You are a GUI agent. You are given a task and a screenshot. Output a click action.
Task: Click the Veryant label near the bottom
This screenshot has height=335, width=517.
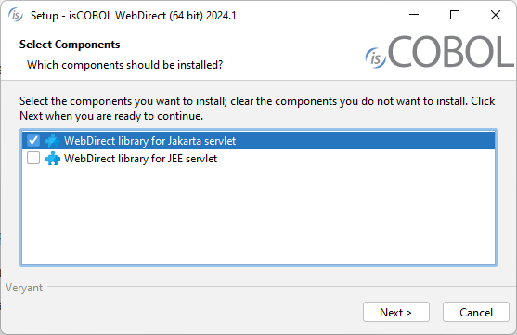[24, 288]
